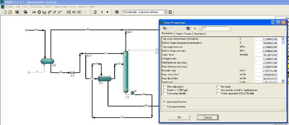Switch to Feeds / Draws tab

[184, 34]
